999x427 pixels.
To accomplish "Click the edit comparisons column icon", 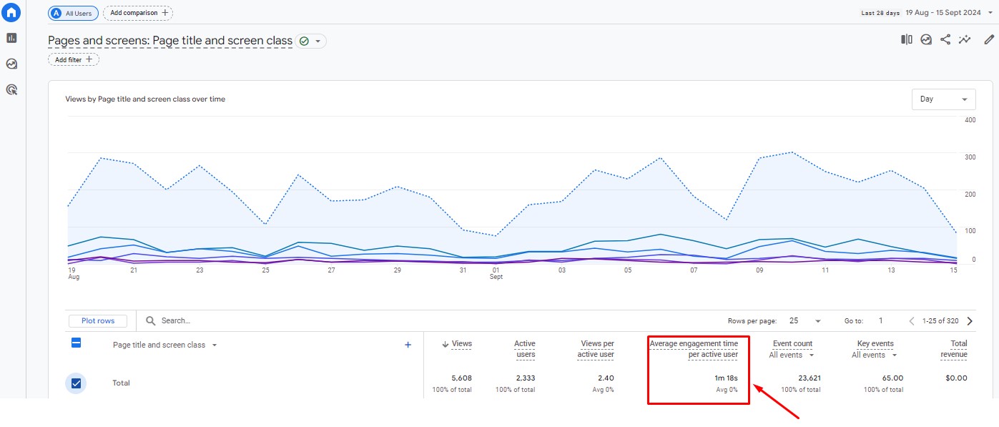I will [907, 40].
